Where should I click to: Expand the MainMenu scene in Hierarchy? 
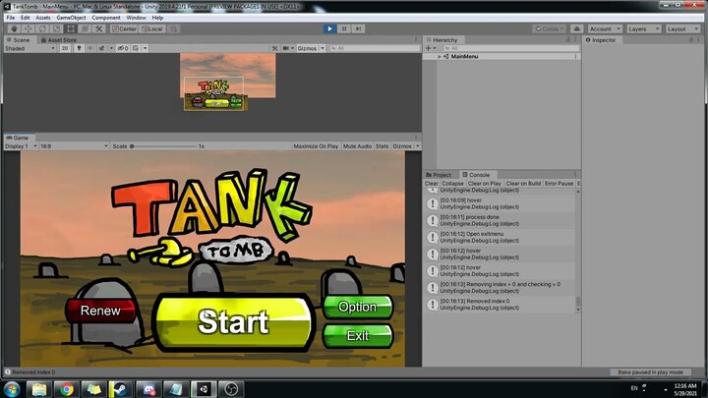(440, 57)
